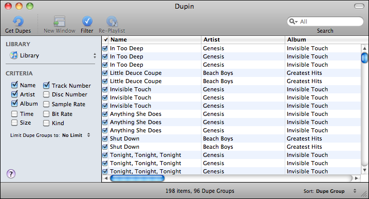
Task: Select first Tonight, Tonight, Tonight row
Action: [x=231, y=155]
